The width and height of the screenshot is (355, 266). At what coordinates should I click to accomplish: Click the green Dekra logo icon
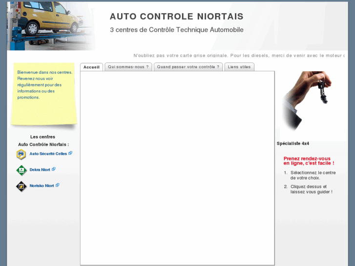pos(21,170)
